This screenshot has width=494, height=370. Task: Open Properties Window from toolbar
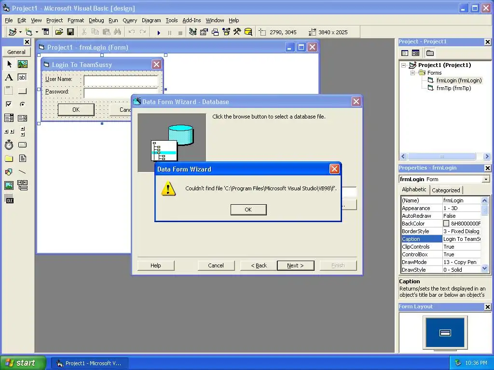tap(204, 32)
